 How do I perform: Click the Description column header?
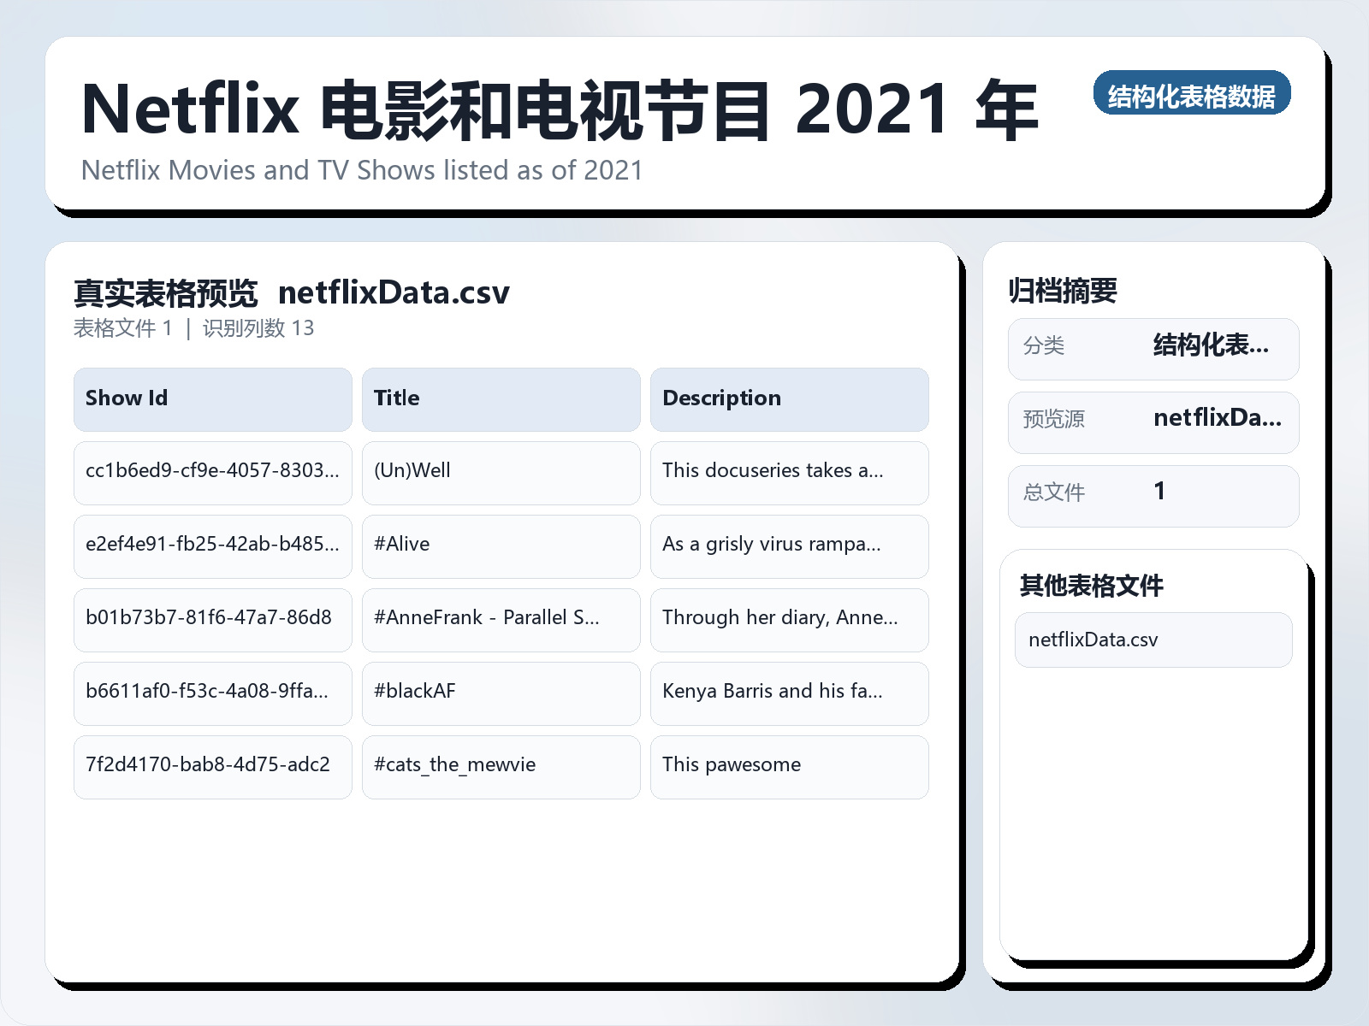pyautogui.click(x=789, y=398)
